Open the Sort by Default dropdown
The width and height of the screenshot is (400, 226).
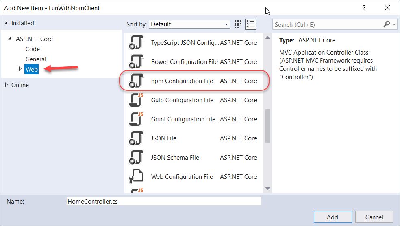(189, 24)
